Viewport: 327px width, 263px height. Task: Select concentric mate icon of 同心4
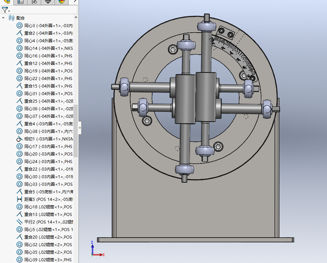coord(20,41)
